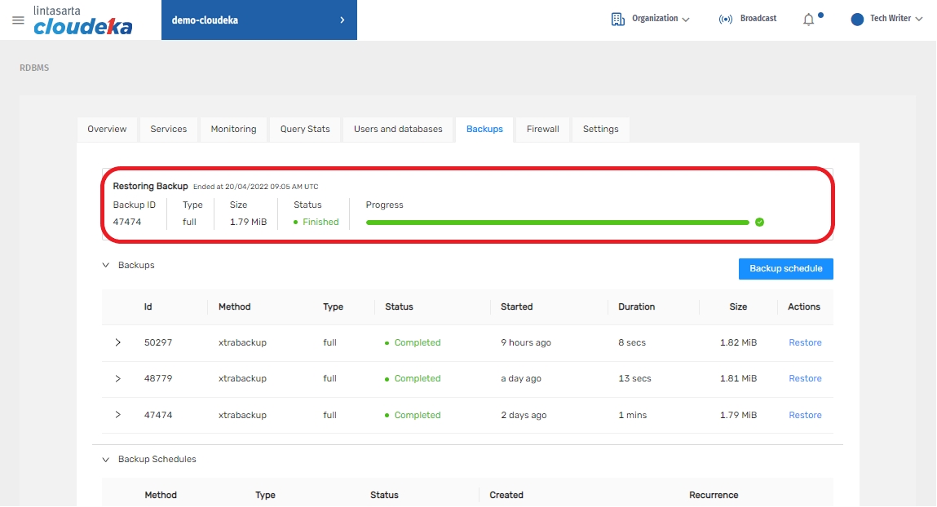
Task: Open the notifications bell
Action: coord(808,20)
